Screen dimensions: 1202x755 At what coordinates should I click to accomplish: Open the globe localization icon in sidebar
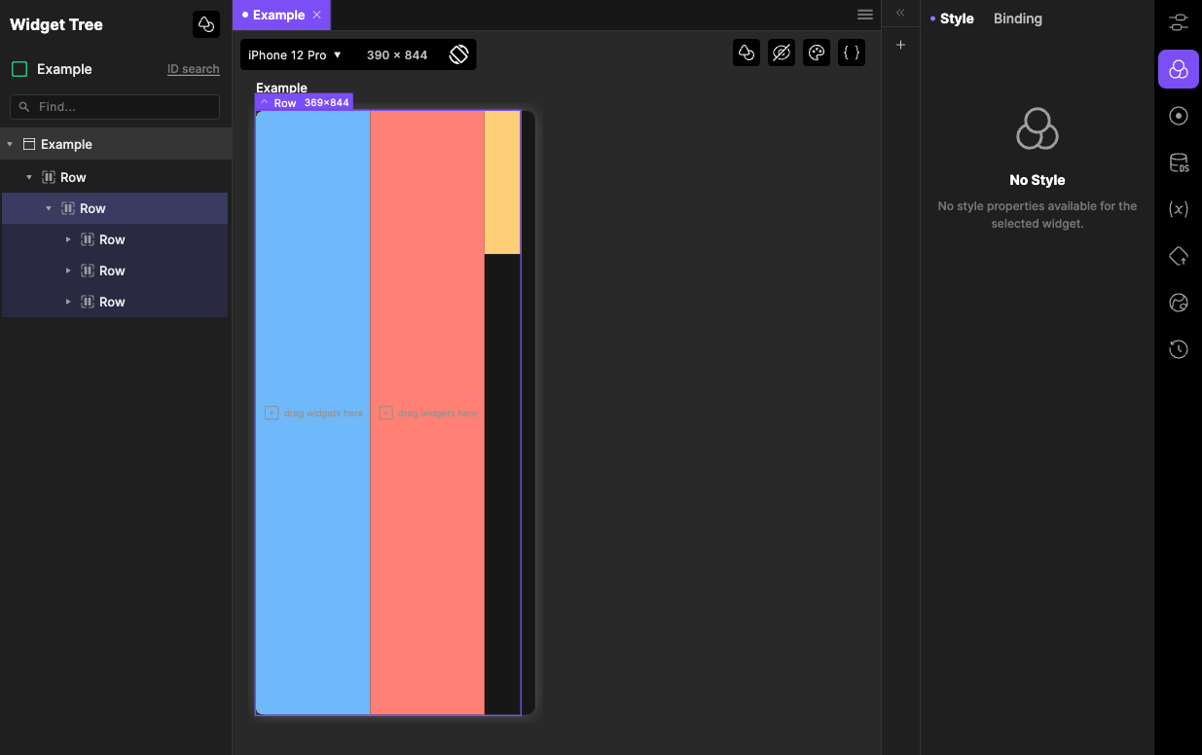tap(1179, 303)
